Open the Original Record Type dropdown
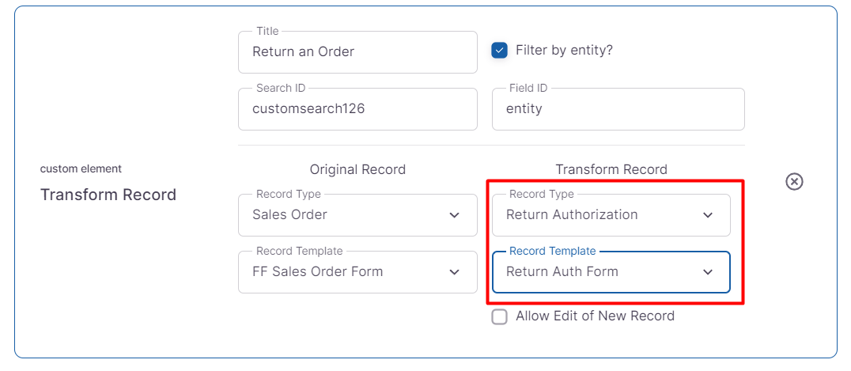The width and height of the screenshot is (851, 371). click(x=348, y=215)
